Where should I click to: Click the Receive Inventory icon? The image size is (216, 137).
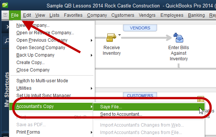pos(111,38)
